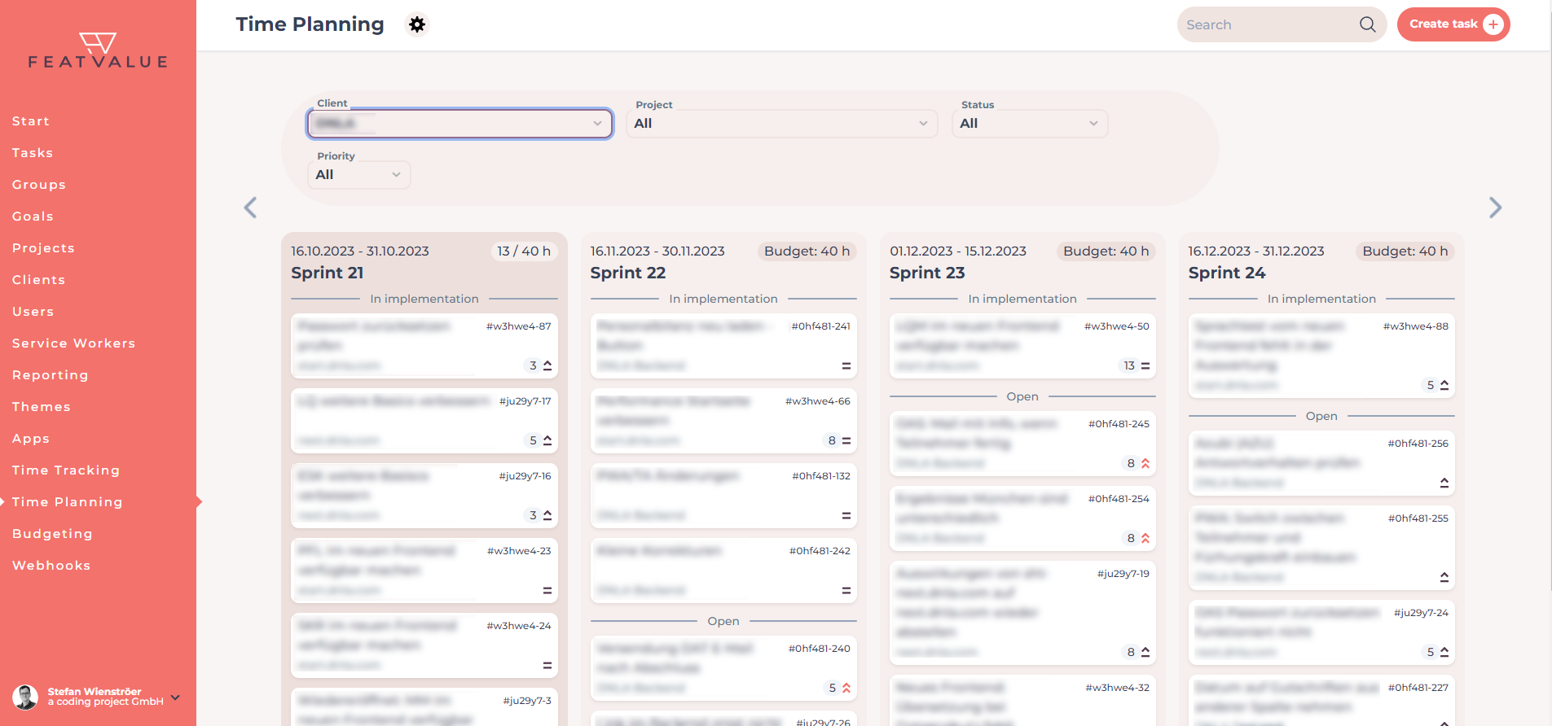Click the search magnifier icon

pos(1367,24)
